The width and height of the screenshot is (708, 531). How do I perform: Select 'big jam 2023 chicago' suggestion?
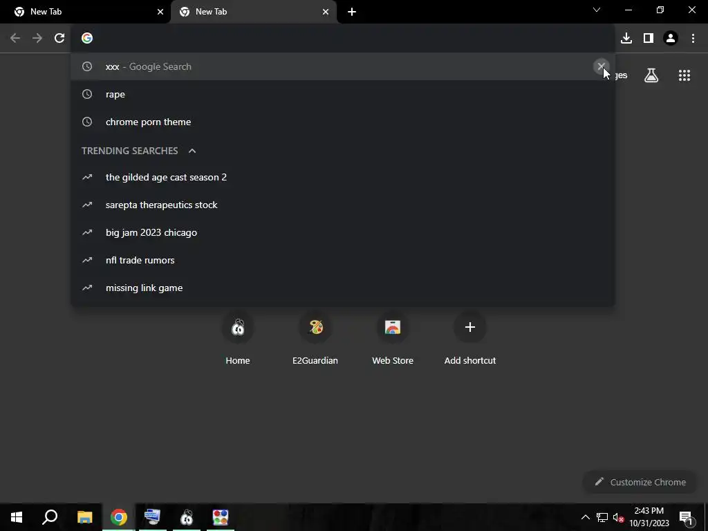[x=343, y=232]
